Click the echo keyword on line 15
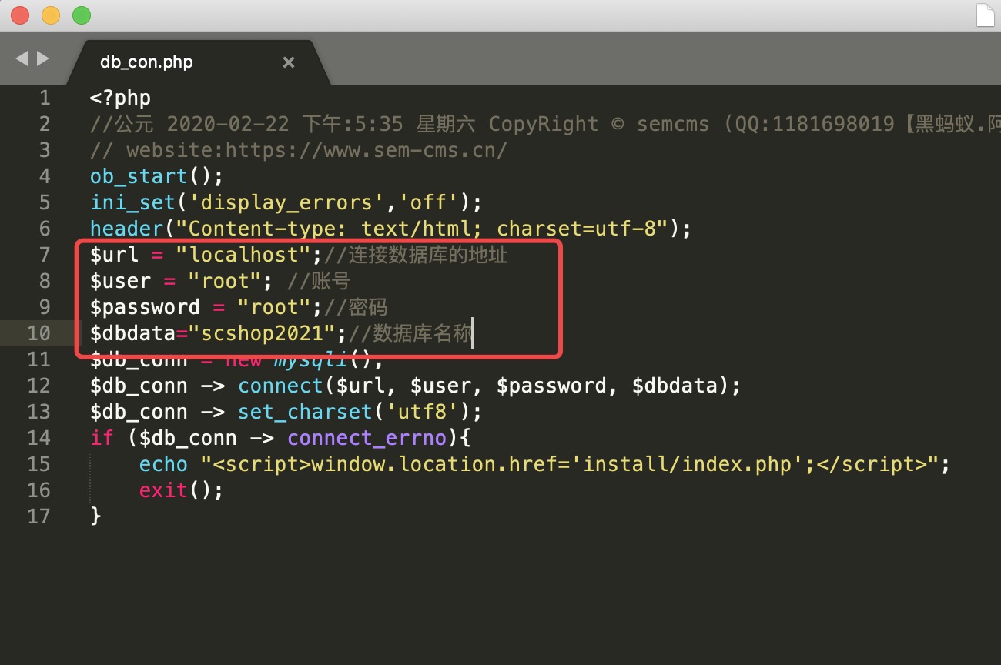Viewport: 1001px width, 665px height. click(163, 464)
